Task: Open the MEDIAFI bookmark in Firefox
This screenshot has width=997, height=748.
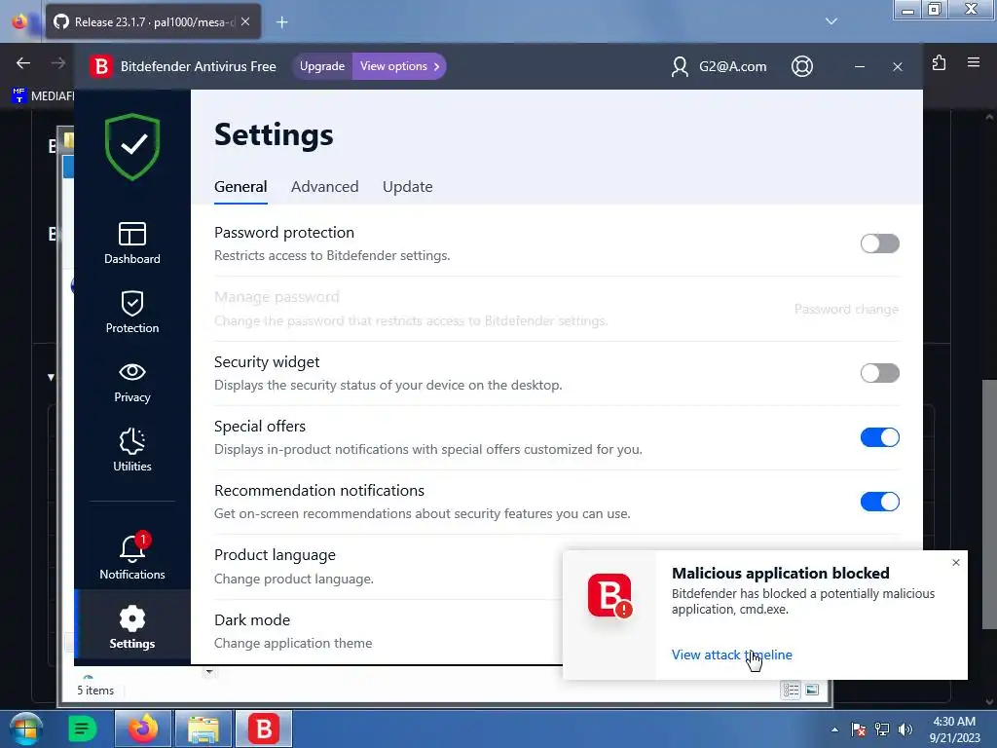Action: 43,95
